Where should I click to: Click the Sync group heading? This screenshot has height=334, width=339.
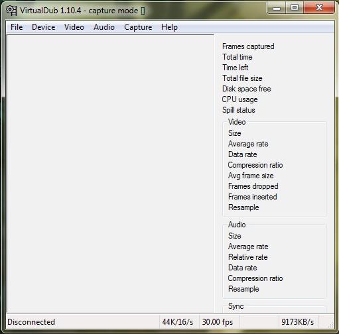(x=236, y=306)
